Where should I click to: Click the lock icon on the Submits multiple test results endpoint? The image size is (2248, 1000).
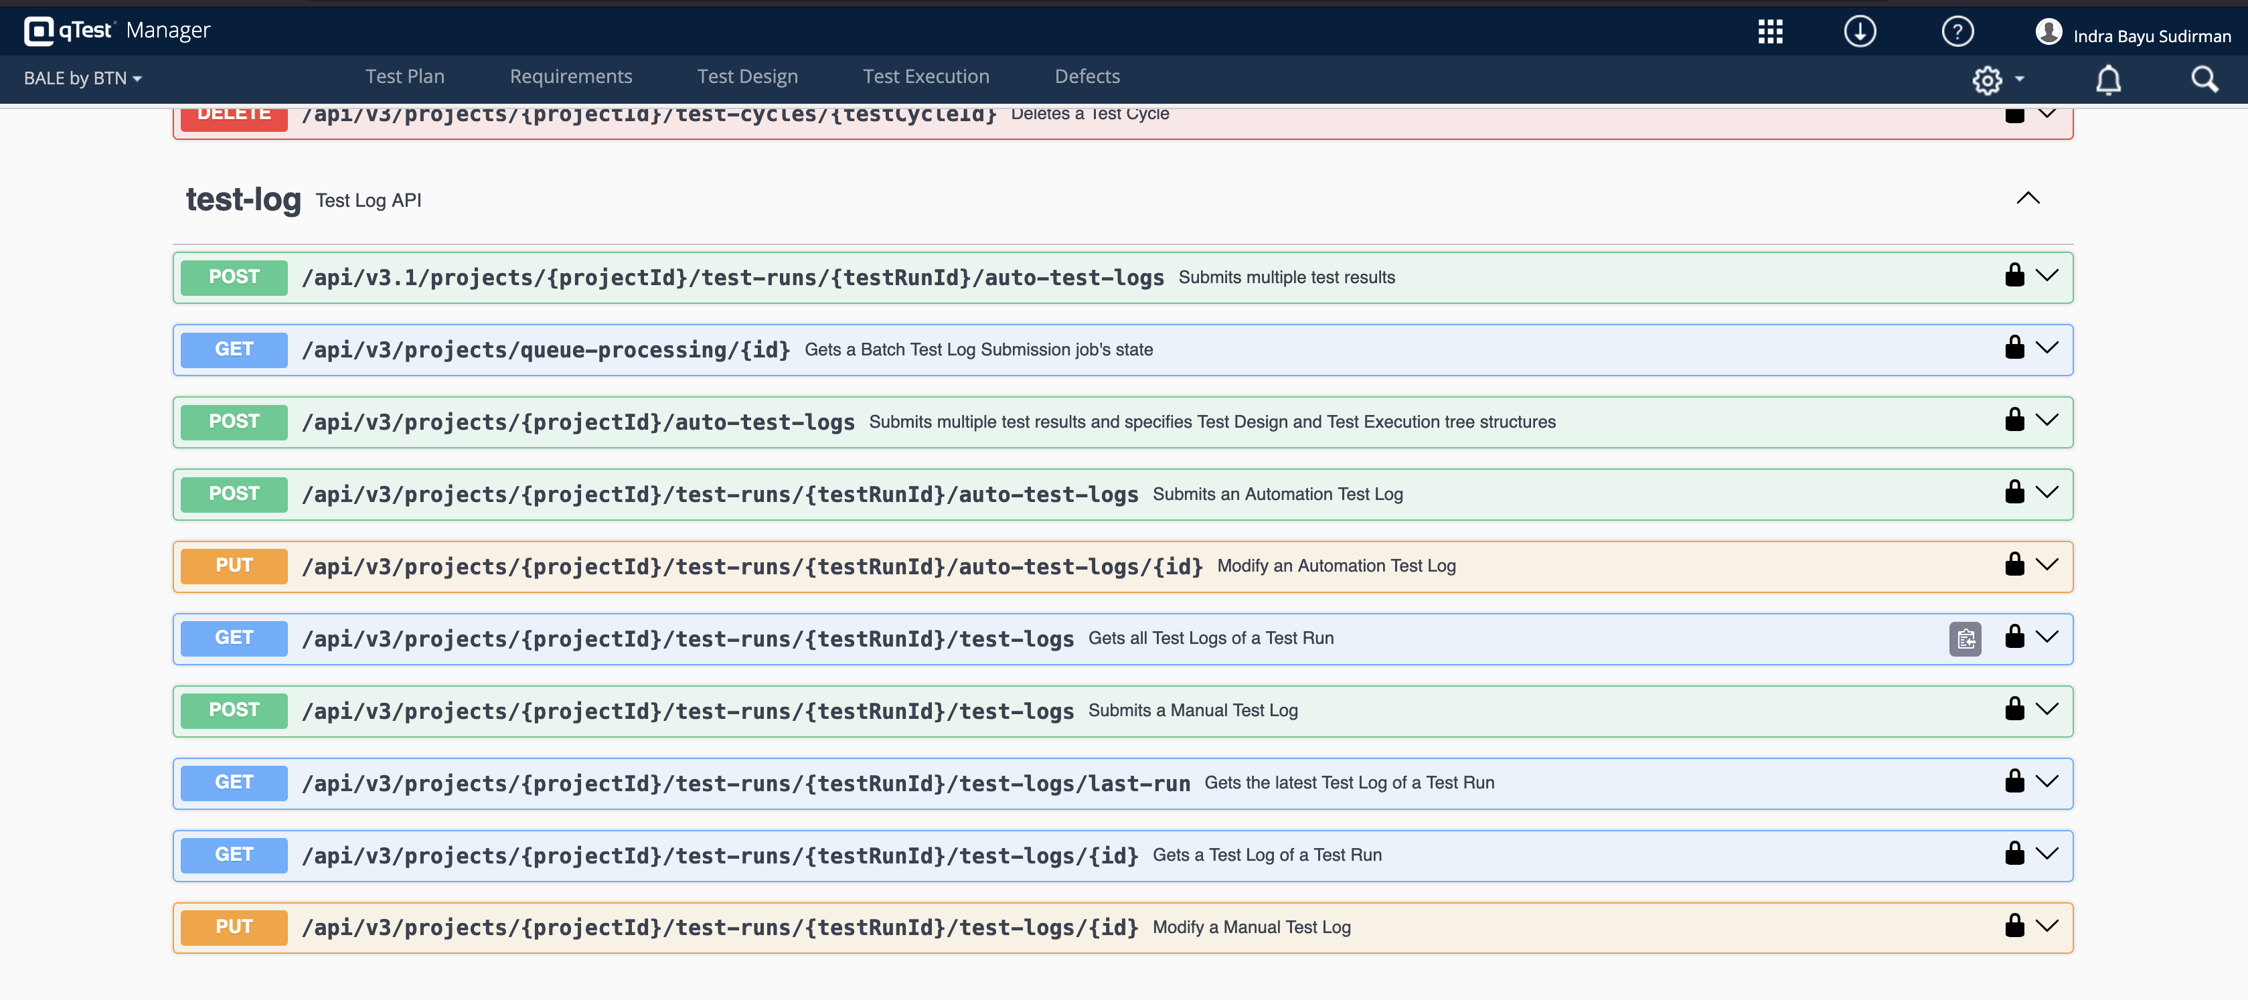click(2014, 274)
